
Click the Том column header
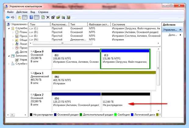pyautogui.click(x=40, y=24)
